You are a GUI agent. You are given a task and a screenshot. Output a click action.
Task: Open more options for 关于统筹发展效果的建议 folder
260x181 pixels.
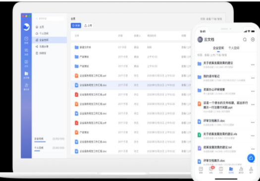pos(253,65)
